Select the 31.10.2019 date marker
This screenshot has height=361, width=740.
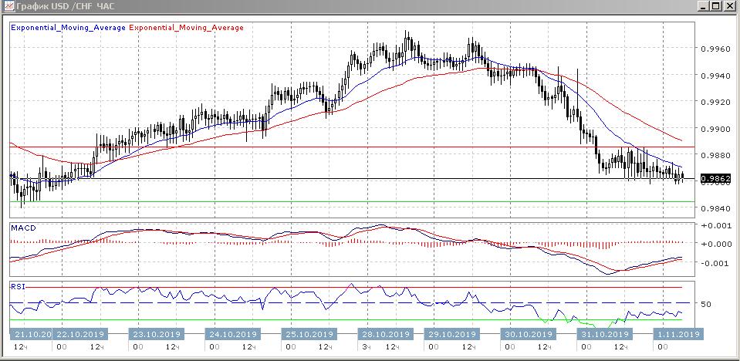pos(602,335)
